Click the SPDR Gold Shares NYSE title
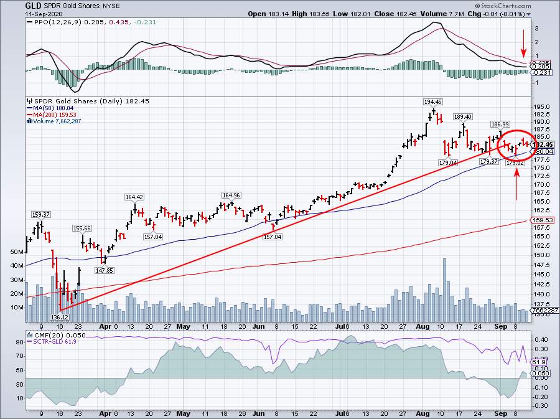This screenshot has width=560, height=419. point(82,6)
